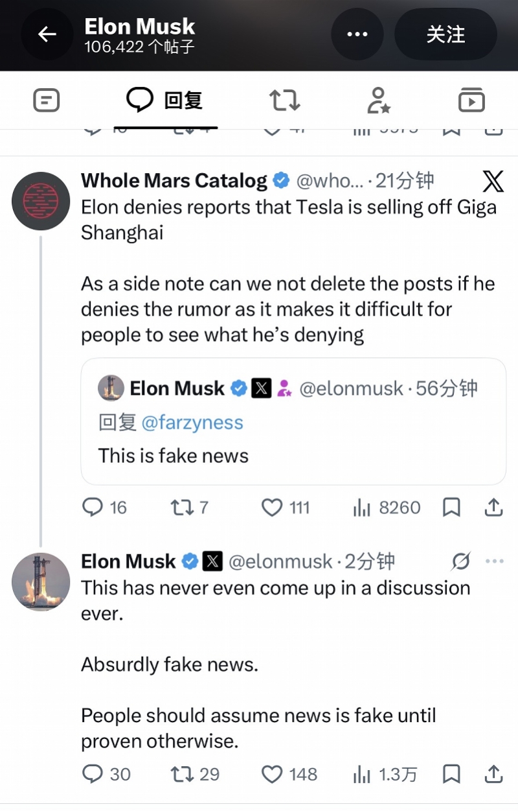The width and height of the screenshot is (518, 811).
Task: Like Elon Musk's reply with 148 likes
Action: [x=289, y=774]
